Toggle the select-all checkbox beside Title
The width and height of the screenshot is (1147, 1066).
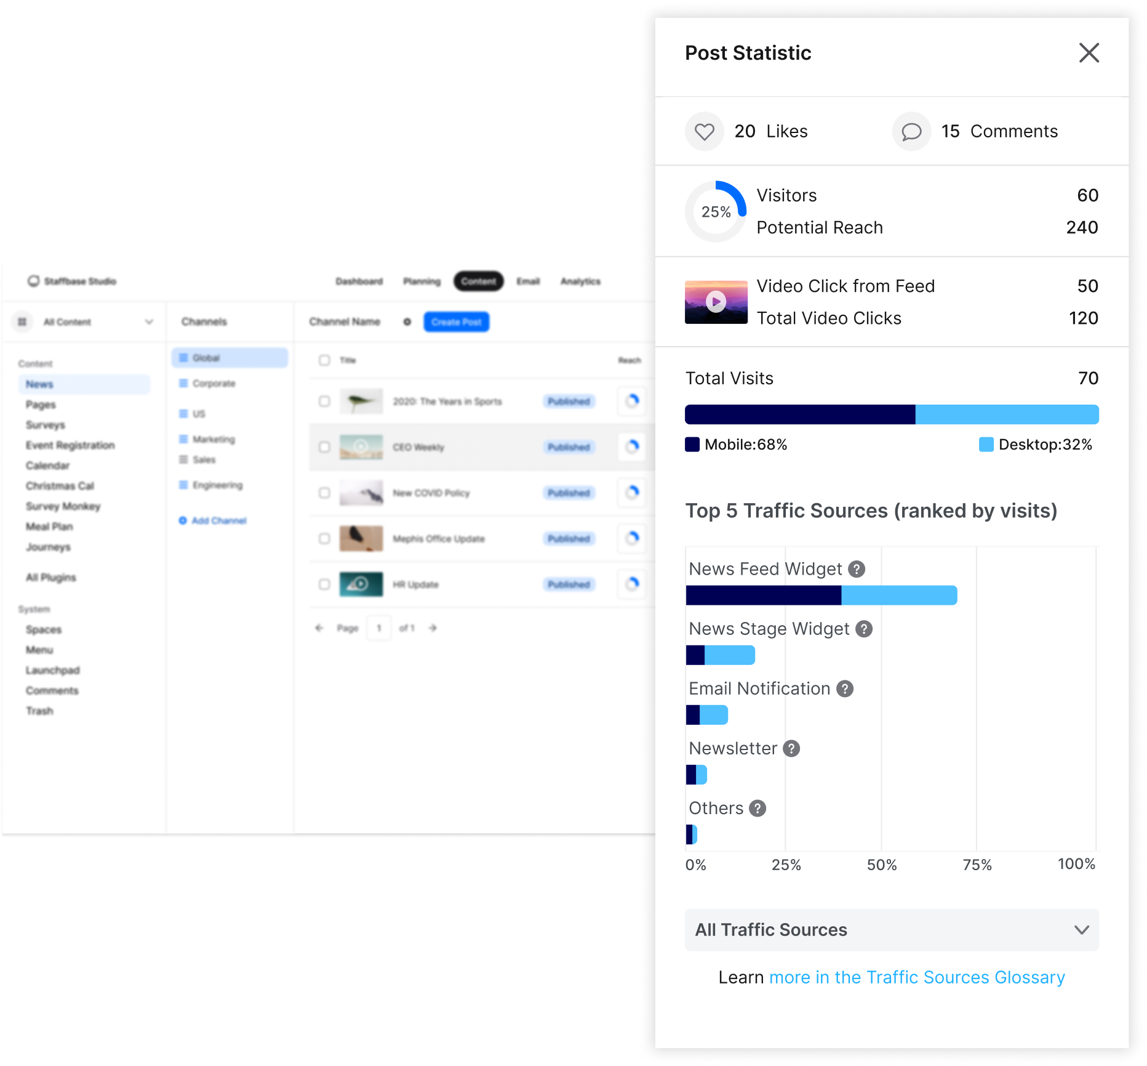(324, 360)
